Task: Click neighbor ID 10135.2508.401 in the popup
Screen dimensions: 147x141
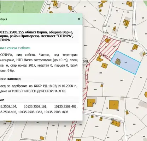Action: tap(66, 107)
